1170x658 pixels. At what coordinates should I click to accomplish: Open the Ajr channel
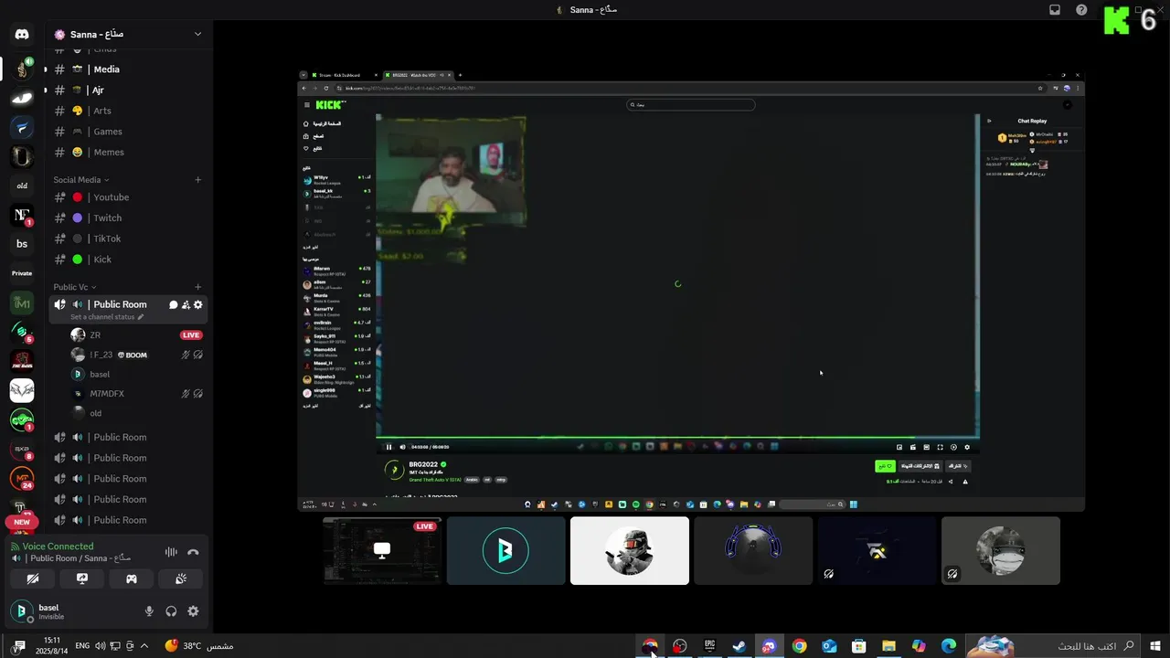[x=128, y=90]
